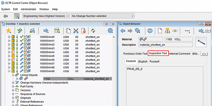The image size is (212, 106).
Task: Click the refresh arrows icon
Action: pyautogui.click(x=93, y=31)
